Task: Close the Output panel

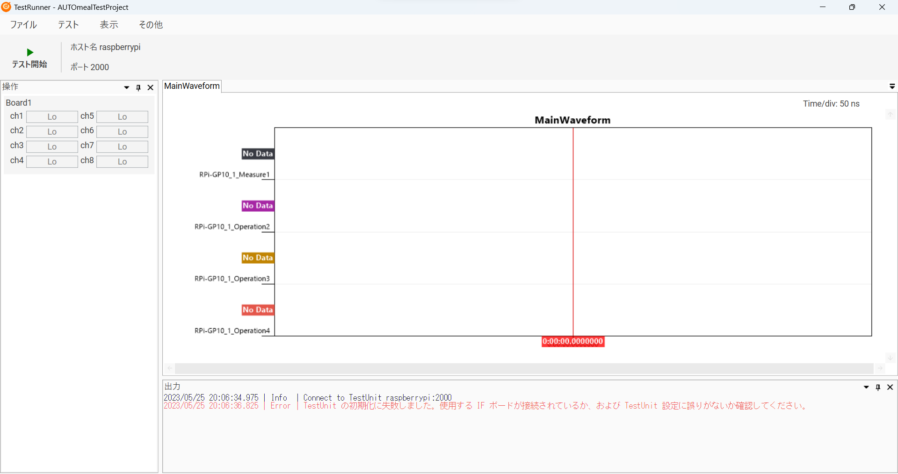Action: [x=890, y=387]
